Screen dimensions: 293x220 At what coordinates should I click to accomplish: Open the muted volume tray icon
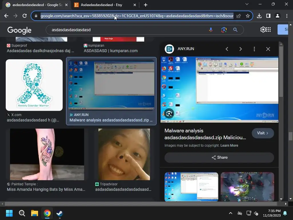coord(256,213)
